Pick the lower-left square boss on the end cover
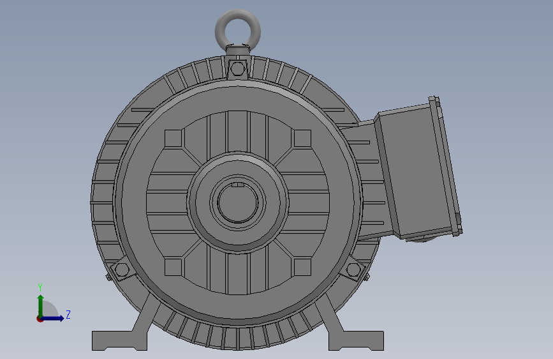 click(173, 267)
